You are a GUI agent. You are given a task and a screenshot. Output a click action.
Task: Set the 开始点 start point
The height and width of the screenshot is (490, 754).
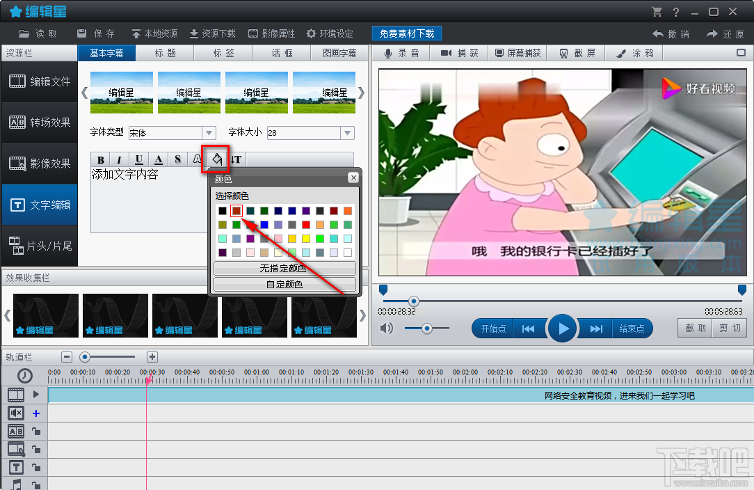click(x=493, y=329)
